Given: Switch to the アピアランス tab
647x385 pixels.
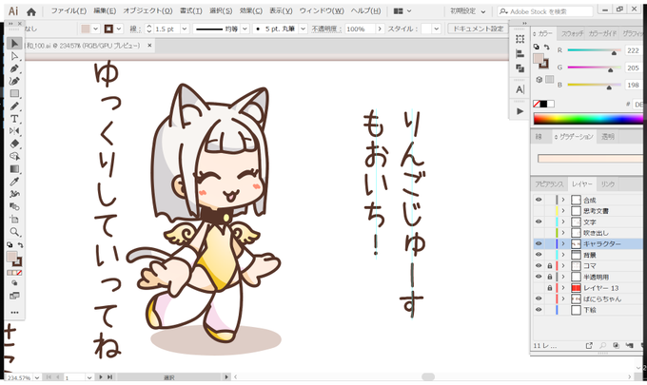Looking at the screenshot, I should [x=549, y=184].
